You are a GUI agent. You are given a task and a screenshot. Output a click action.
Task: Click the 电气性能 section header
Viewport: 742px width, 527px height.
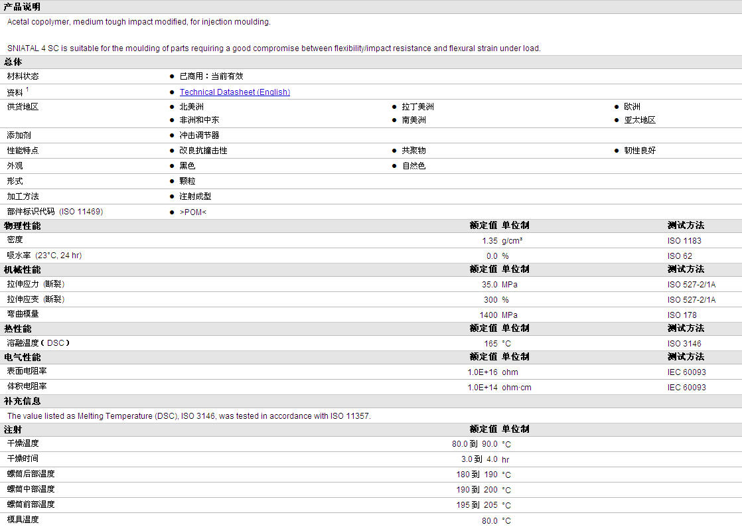pos(23,357)
